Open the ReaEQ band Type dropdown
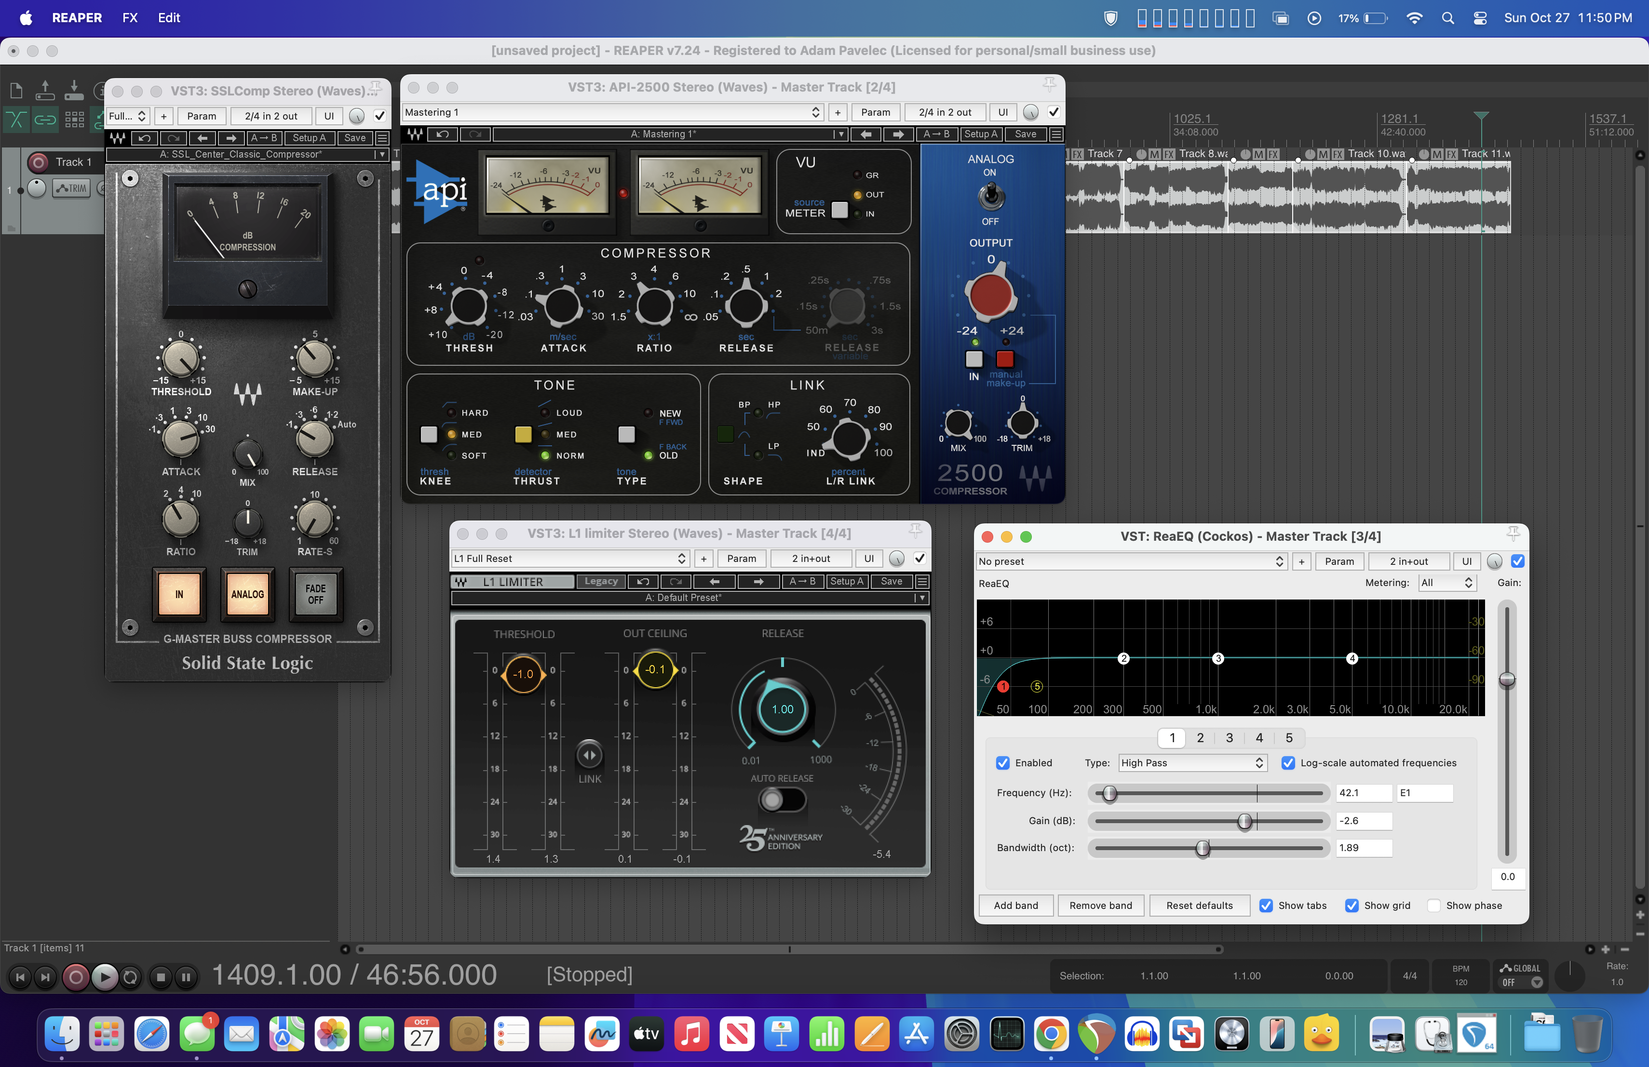Image resolution: width=1649 pixels, height=1067 pixels. (1192, 763)
